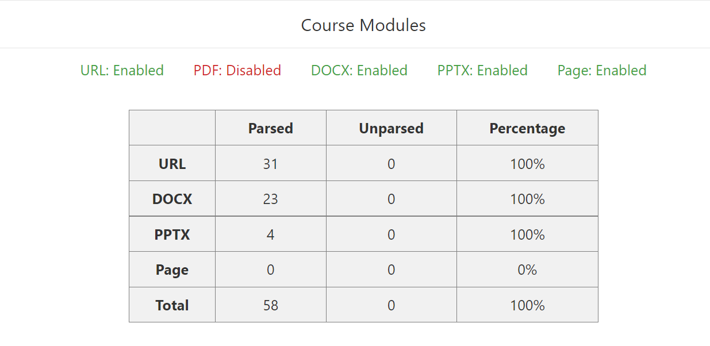The width and height of the screenshot is (710, 346).
Task: Toggle the DOCX: Enabled status
Action: click(359, 71)
